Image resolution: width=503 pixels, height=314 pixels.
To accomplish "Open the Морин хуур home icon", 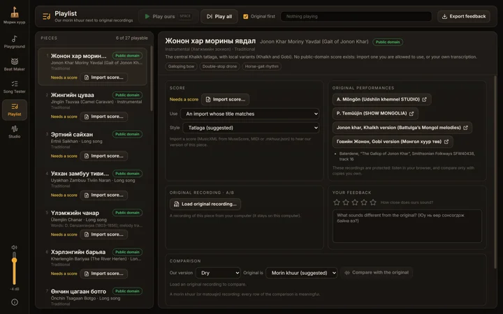I will pyautogui.click(x=14, y=15).
